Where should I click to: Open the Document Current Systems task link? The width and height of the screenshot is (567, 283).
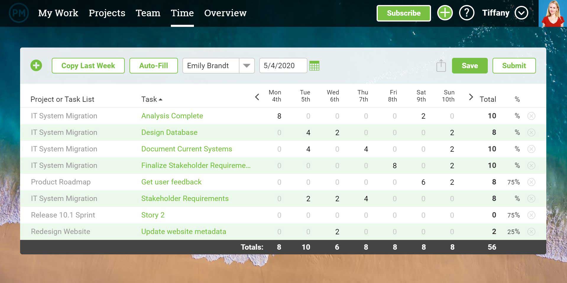(187, 149)
